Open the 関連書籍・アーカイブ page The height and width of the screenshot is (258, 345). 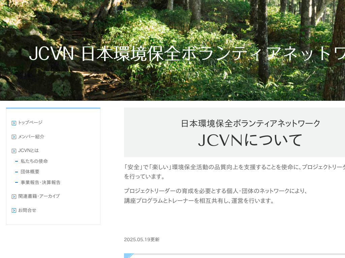coord(39,196)
